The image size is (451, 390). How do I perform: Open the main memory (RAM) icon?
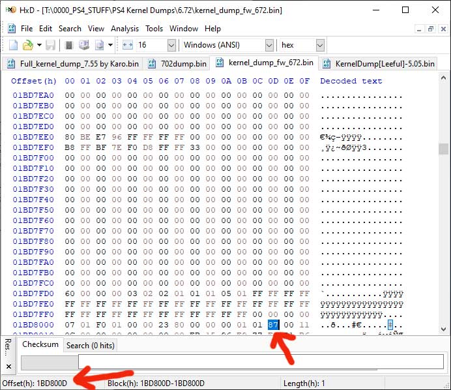(x=68, y=45)
